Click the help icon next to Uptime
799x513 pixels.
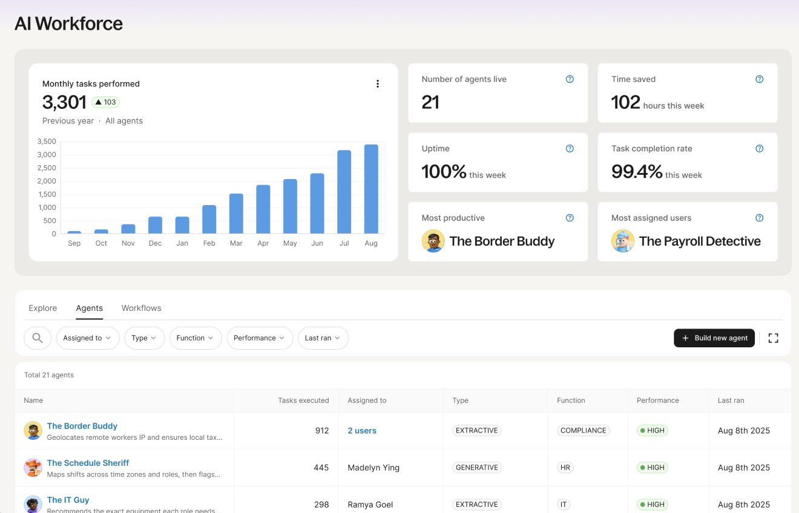pyautogui.click(x=569, y=148)
